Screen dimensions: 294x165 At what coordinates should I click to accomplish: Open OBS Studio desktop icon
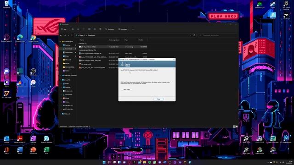[x=33, y=72]
